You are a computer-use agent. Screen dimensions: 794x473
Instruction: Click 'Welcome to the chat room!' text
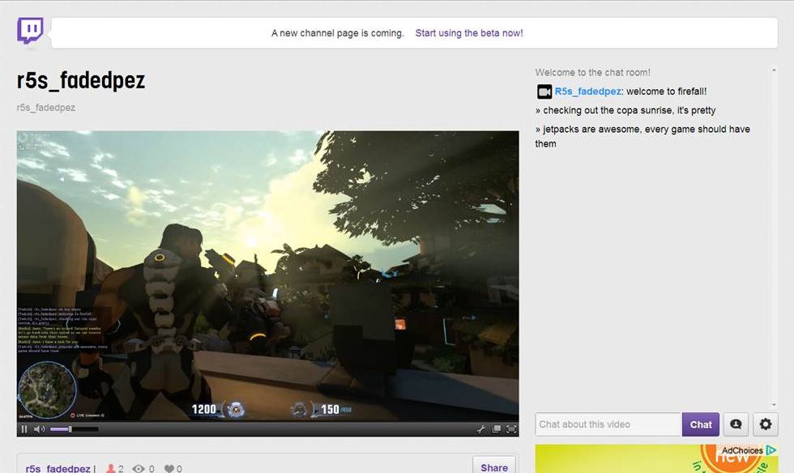point(592,72)
